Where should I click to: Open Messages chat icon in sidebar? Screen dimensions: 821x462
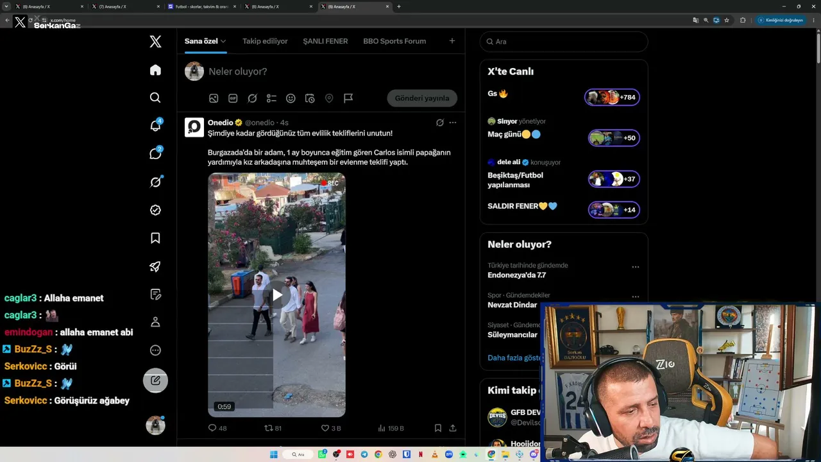click(x=155, y=153)
